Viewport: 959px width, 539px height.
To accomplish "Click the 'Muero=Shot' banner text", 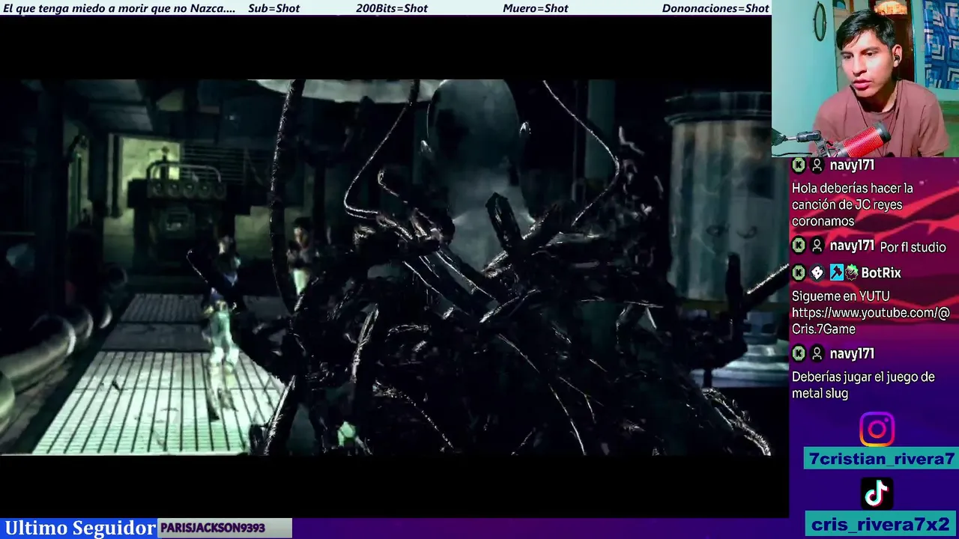I will click(x=536, y=8).
